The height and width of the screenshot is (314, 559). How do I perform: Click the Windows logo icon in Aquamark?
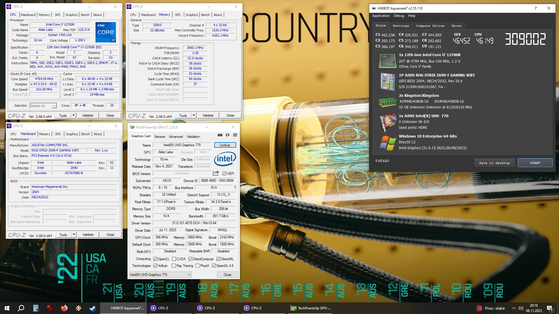[388, 143]
